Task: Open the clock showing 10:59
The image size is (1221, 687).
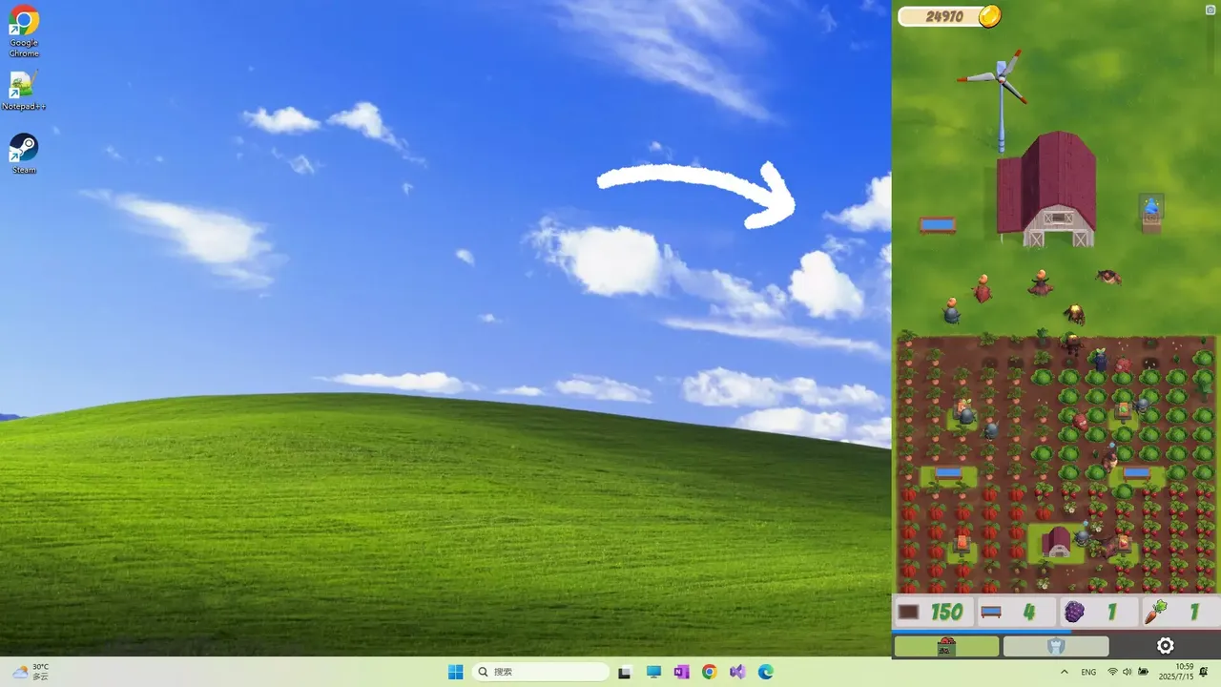Action: [1176, 672]
